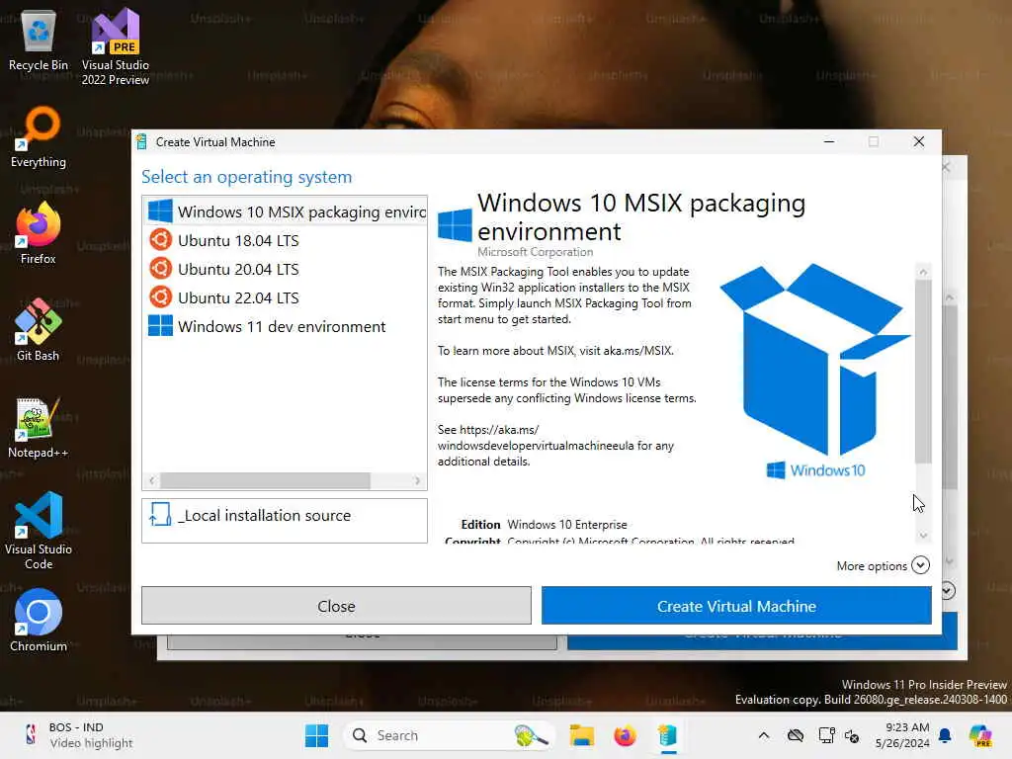Click the Microsoft Corporation publisher text
Screen dimensions: 1012x759
pos(535,252)
